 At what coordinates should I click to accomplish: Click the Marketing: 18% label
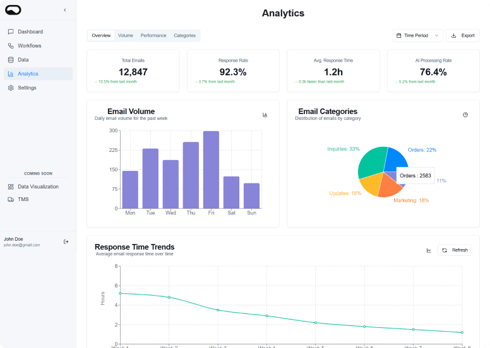coord(411,200)
